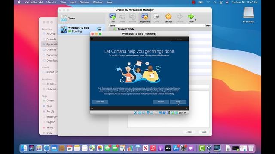Screen dimensions: 275x154
Task: Open App Store from the Dock
Action: point(176,148)
